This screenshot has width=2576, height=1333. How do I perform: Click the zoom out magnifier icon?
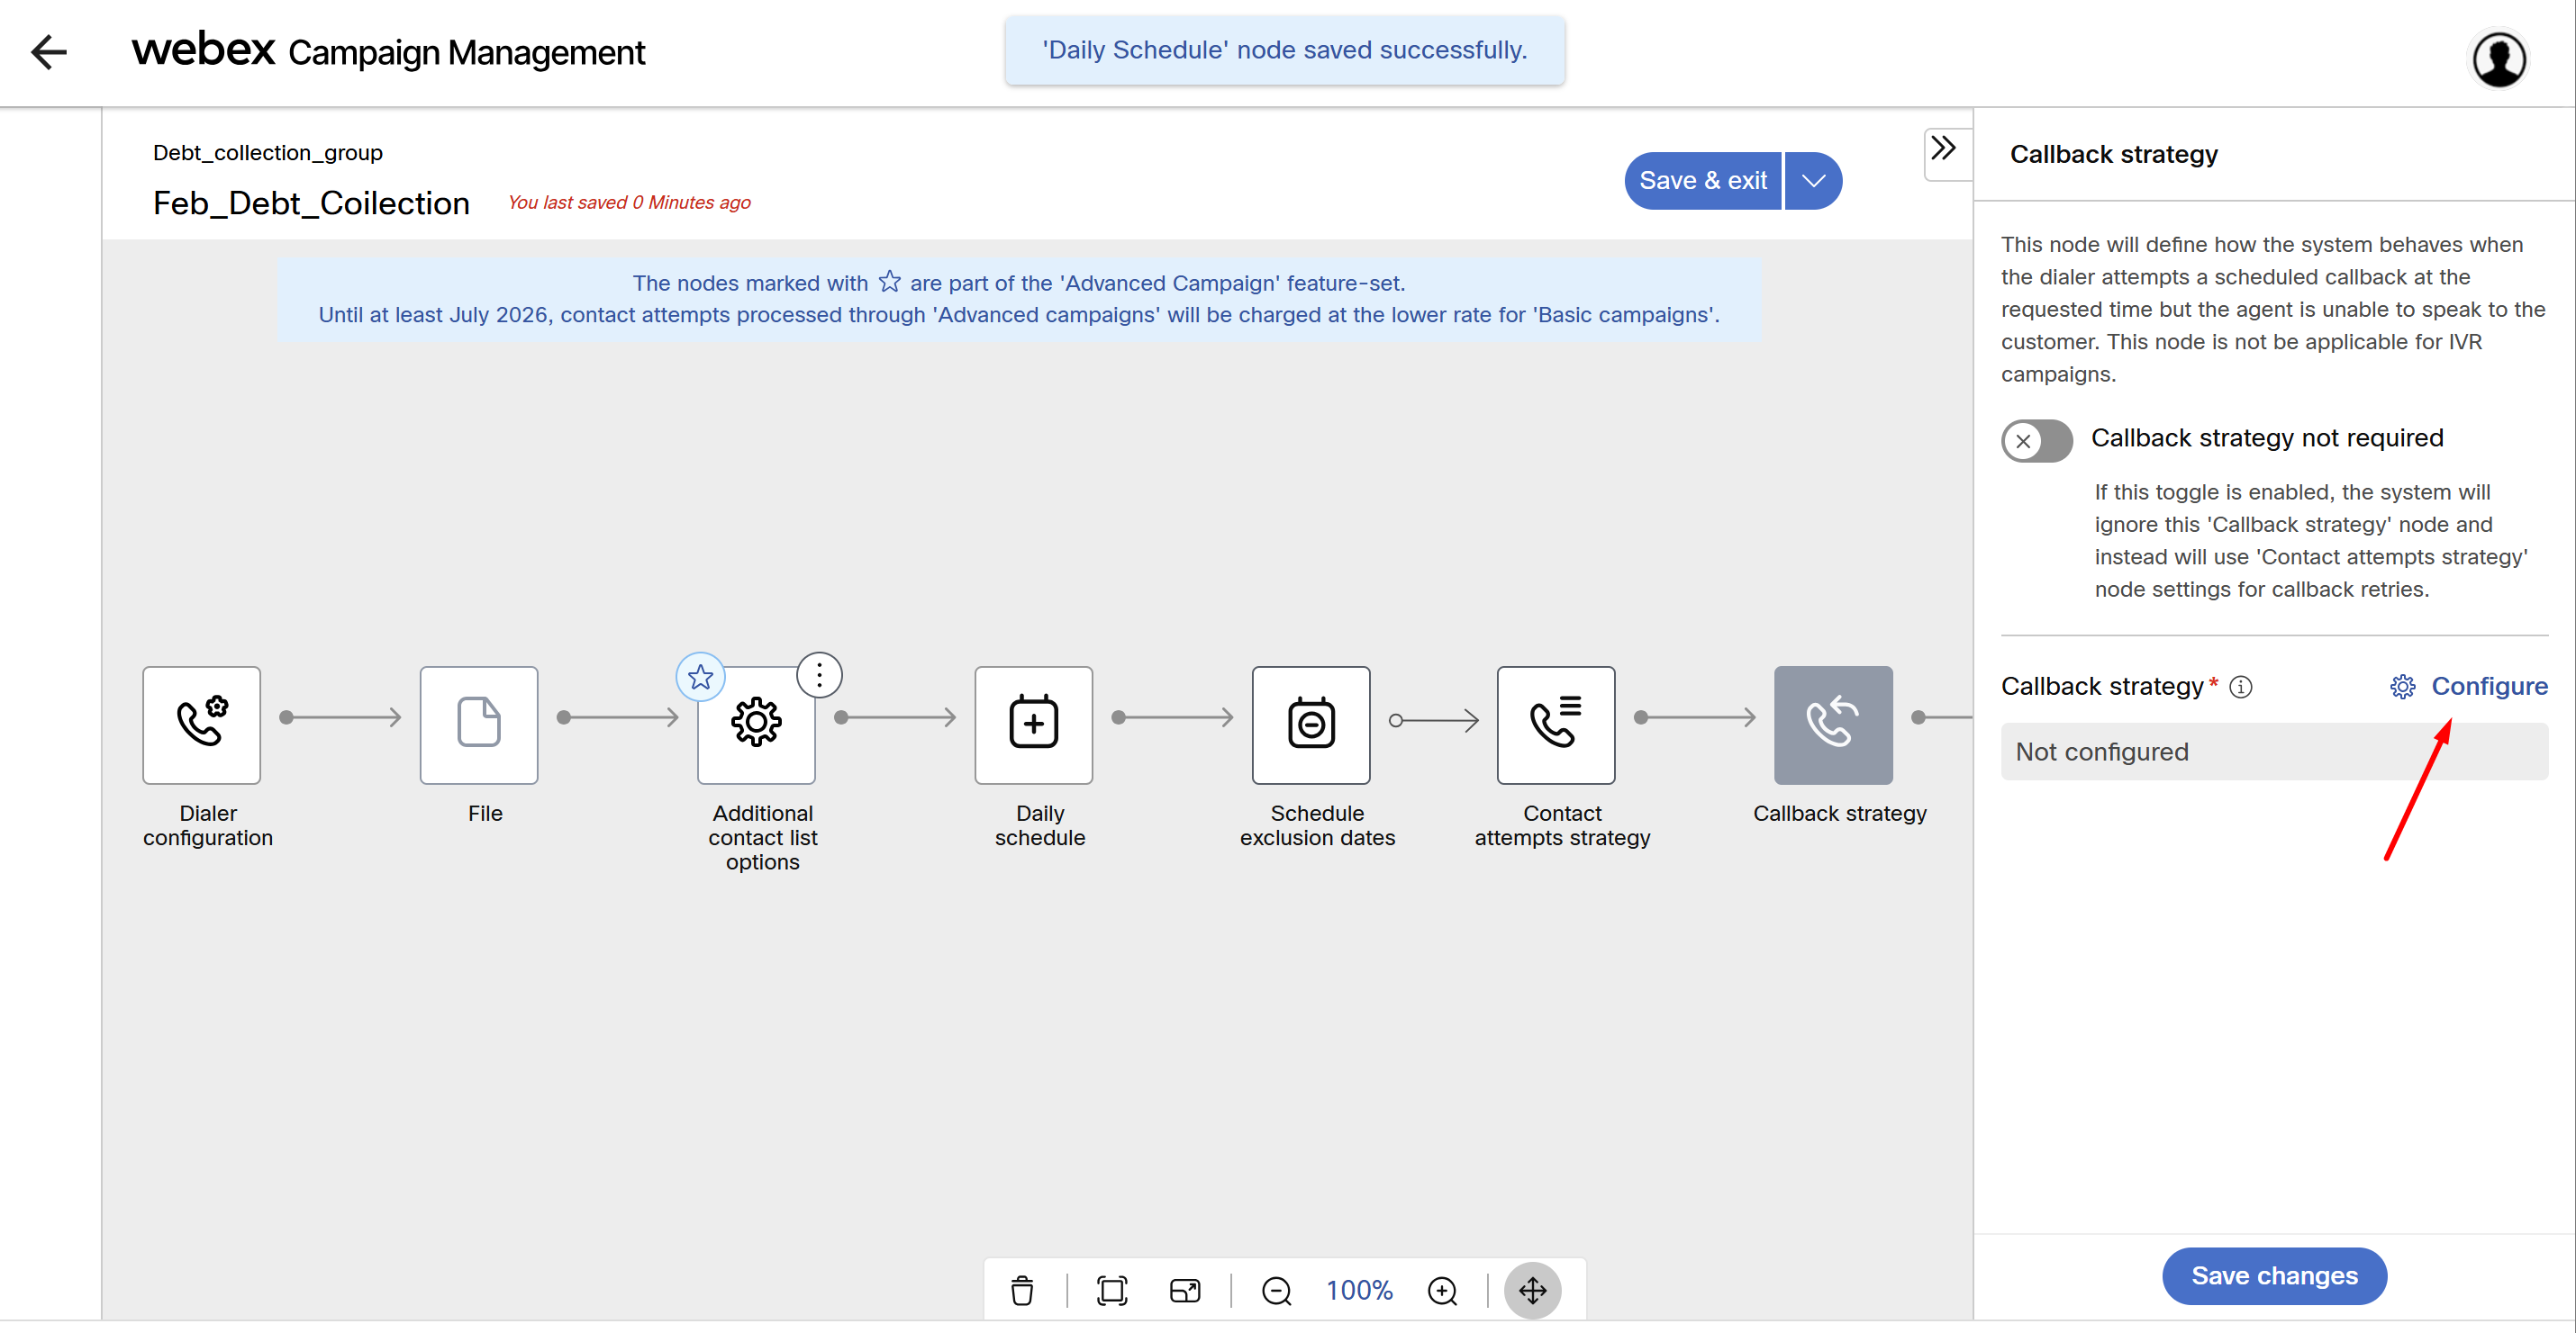1276,1290
